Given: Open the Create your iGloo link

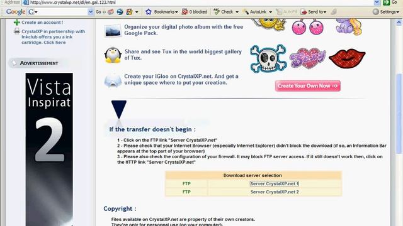Looking at the screenshot, I should point(181,80).
